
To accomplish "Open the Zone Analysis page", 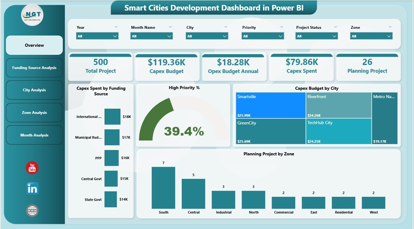I will point(34,113).
